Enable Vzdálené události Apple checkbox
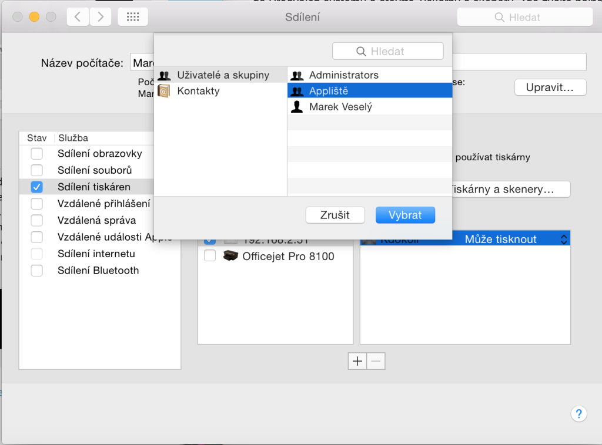602x445 pixels. (37, 237)
